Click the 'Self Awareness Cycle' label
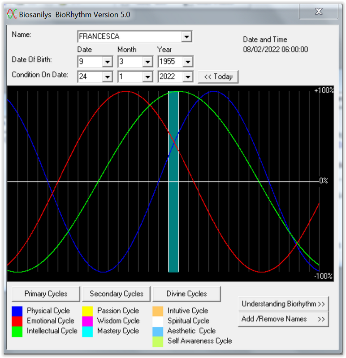 coord(199,341)
